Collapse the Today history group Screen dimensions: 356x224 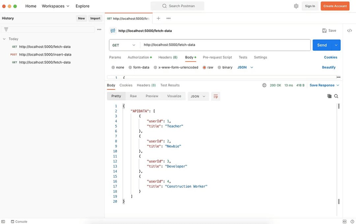4,39
